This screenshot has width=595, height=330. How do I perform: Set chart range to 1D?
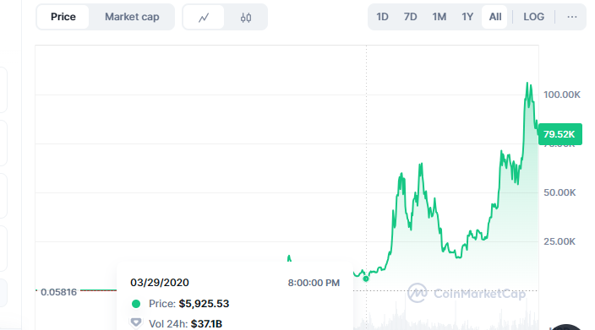pos(382,17)
